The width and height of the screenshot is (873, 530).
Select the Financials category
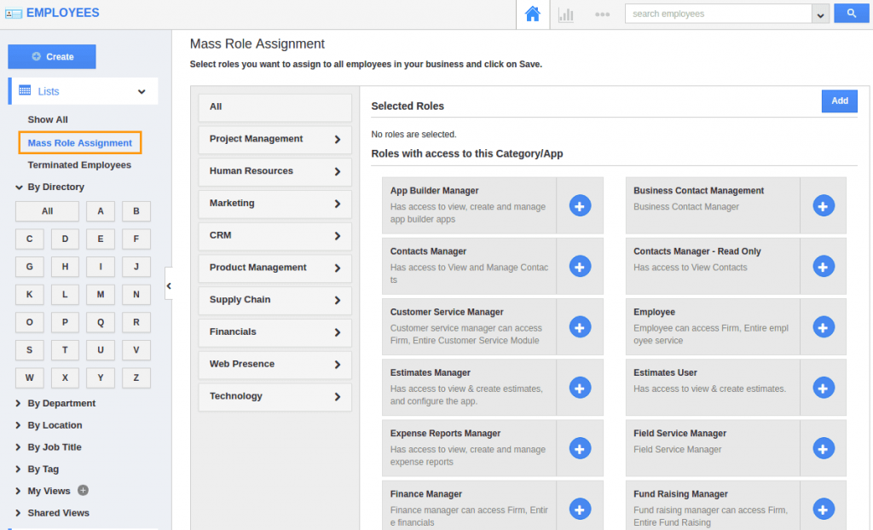click(275, 332)
